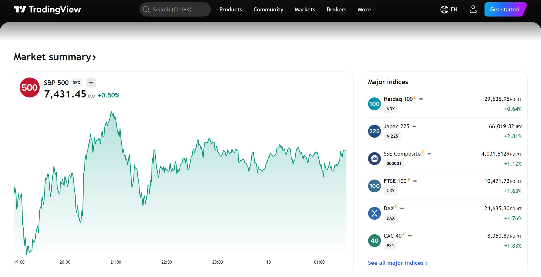Click the 000001 ticker tag

[394, 164]
